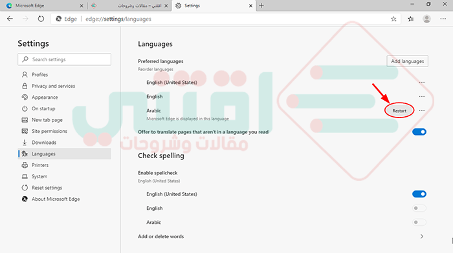Click the On startup power icon
The height and width of the screenshot is (253, 453).
[25, 108]
